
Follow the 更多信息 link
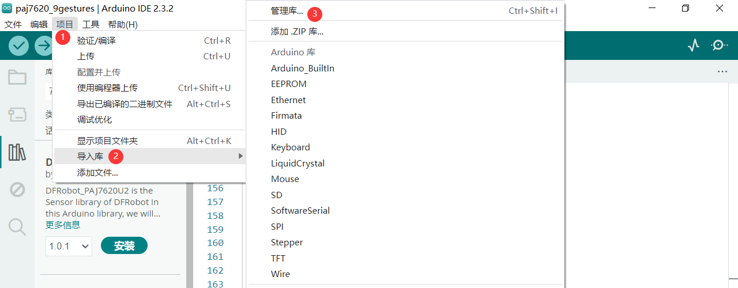pyautogui.click(x=63, y=225)
